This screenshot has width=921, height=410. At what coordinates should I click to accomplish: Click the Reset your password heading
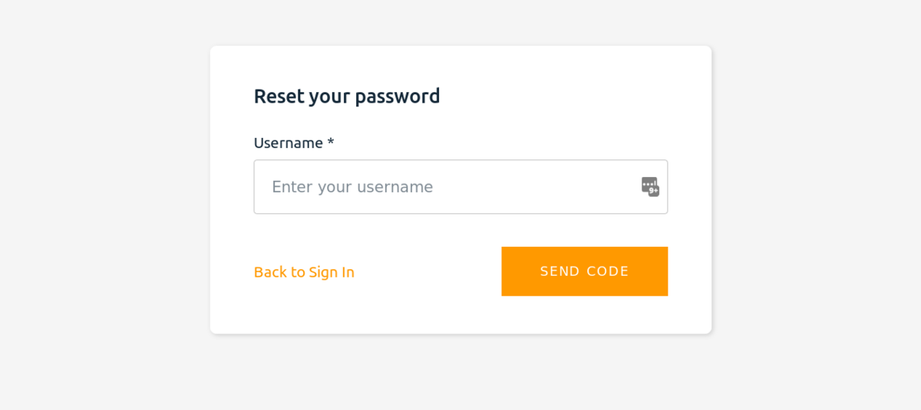(347, 96)
